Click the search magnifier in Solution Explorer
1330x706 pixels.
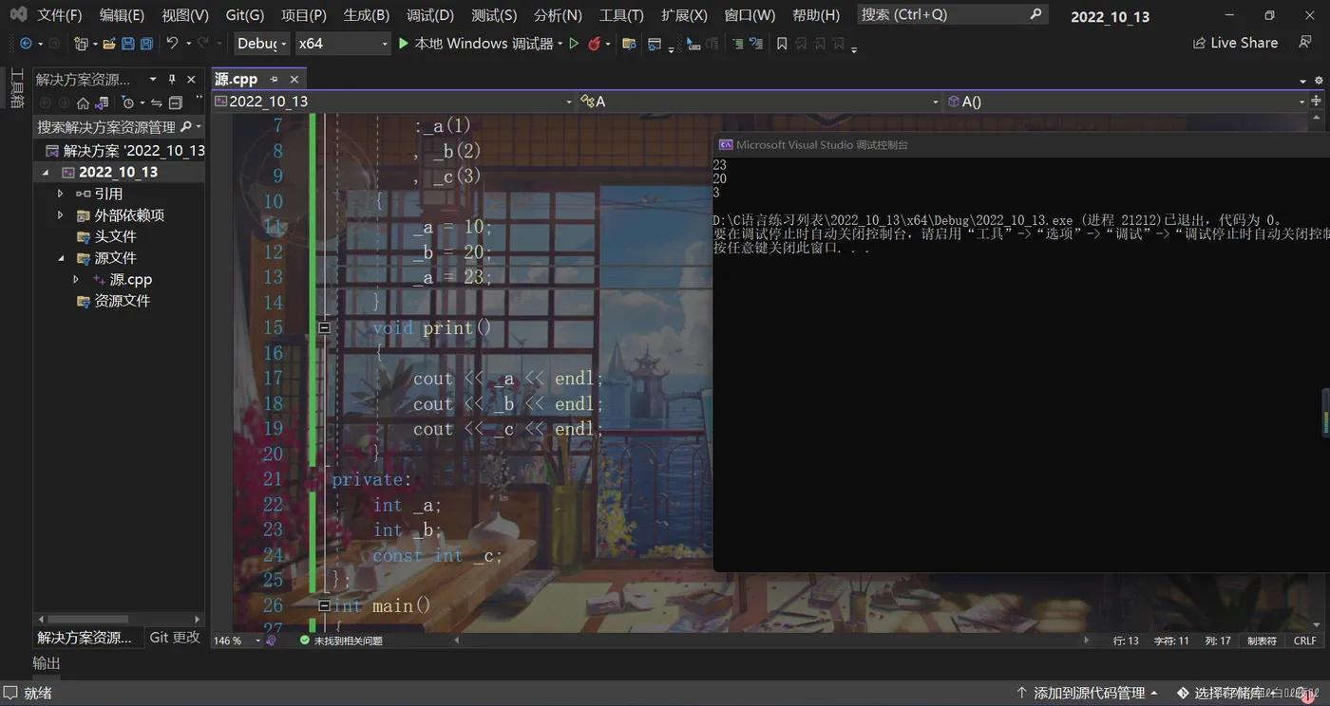[x=186, y=126]
